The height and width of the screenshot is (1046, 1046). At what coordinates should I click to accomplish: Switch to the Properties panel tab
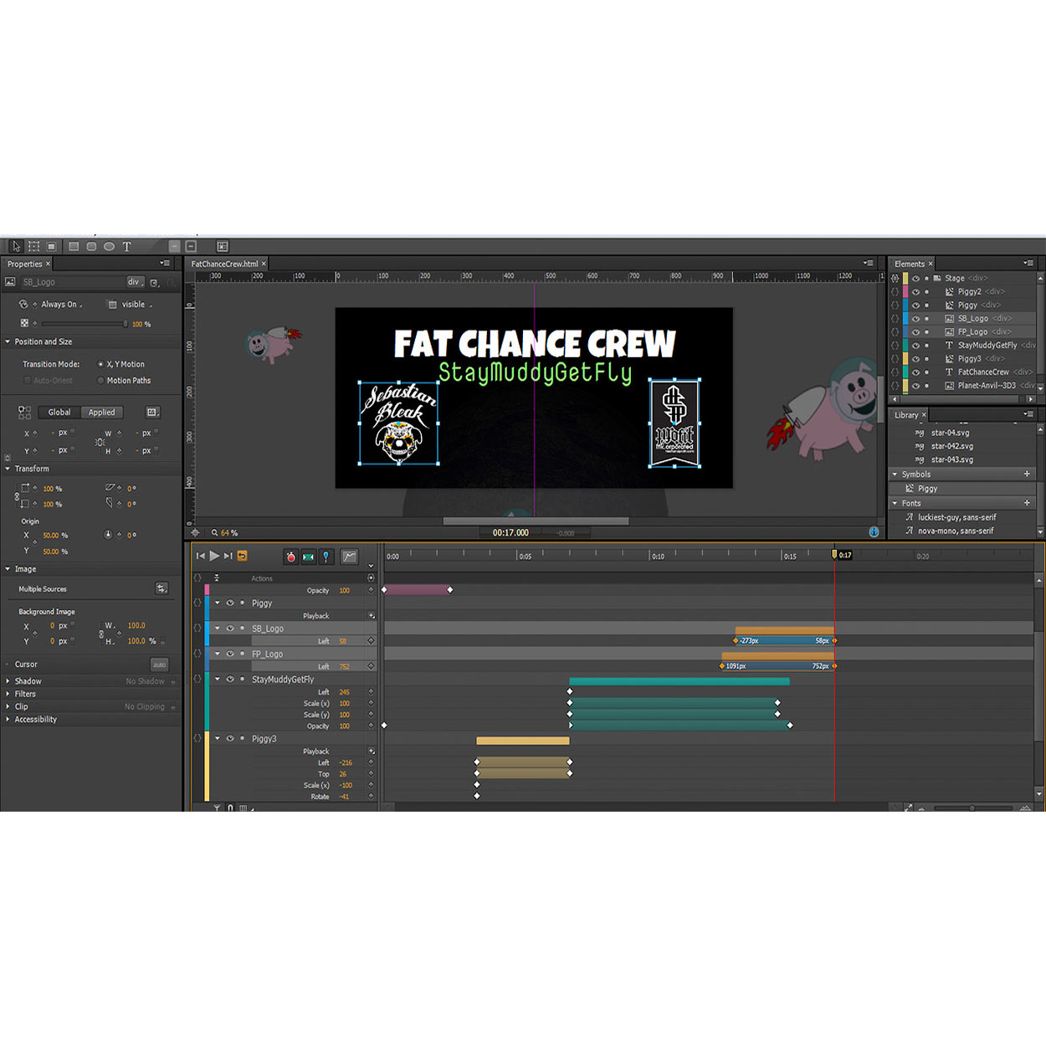[24, 264]
